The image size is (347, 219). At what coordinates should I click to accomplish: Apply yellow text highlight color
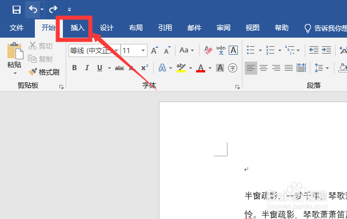pos(181,68)
